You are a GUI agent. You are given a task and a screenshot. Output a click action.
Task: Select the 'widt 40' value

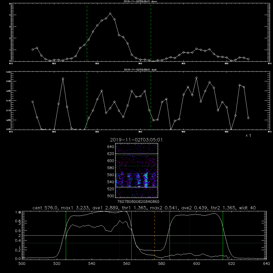(x=247, y=208)
